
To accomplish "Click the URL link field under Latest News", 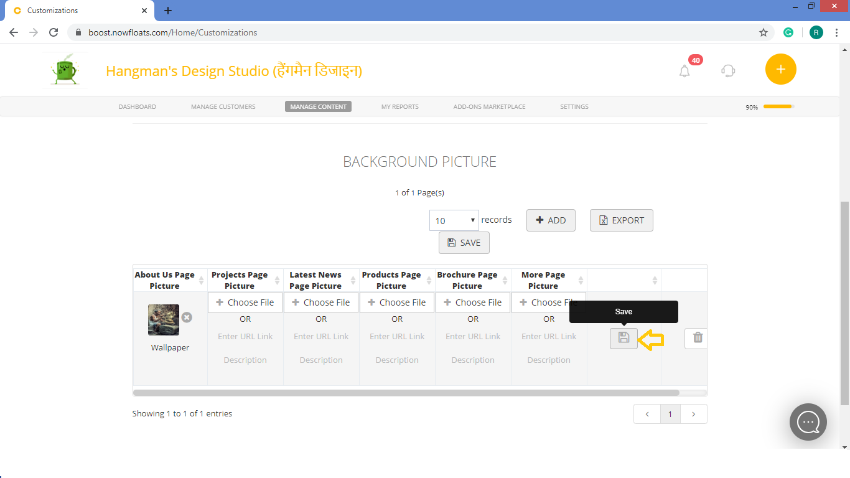I will [321, 336].
